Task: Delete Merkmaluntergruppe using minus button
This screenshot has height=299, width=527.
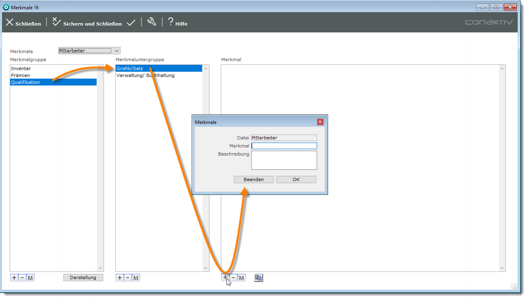Action: point(128,278)
